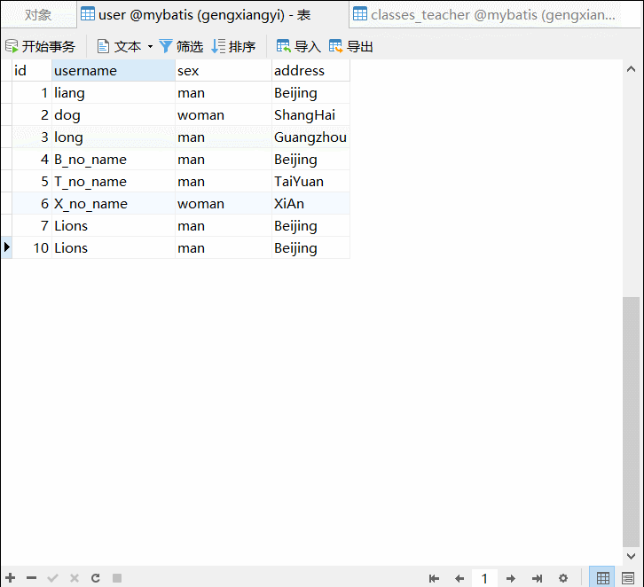Click the address cell 'ShangHai'
The width and height of the screenshot is (644, 587).
pos(310,115)
